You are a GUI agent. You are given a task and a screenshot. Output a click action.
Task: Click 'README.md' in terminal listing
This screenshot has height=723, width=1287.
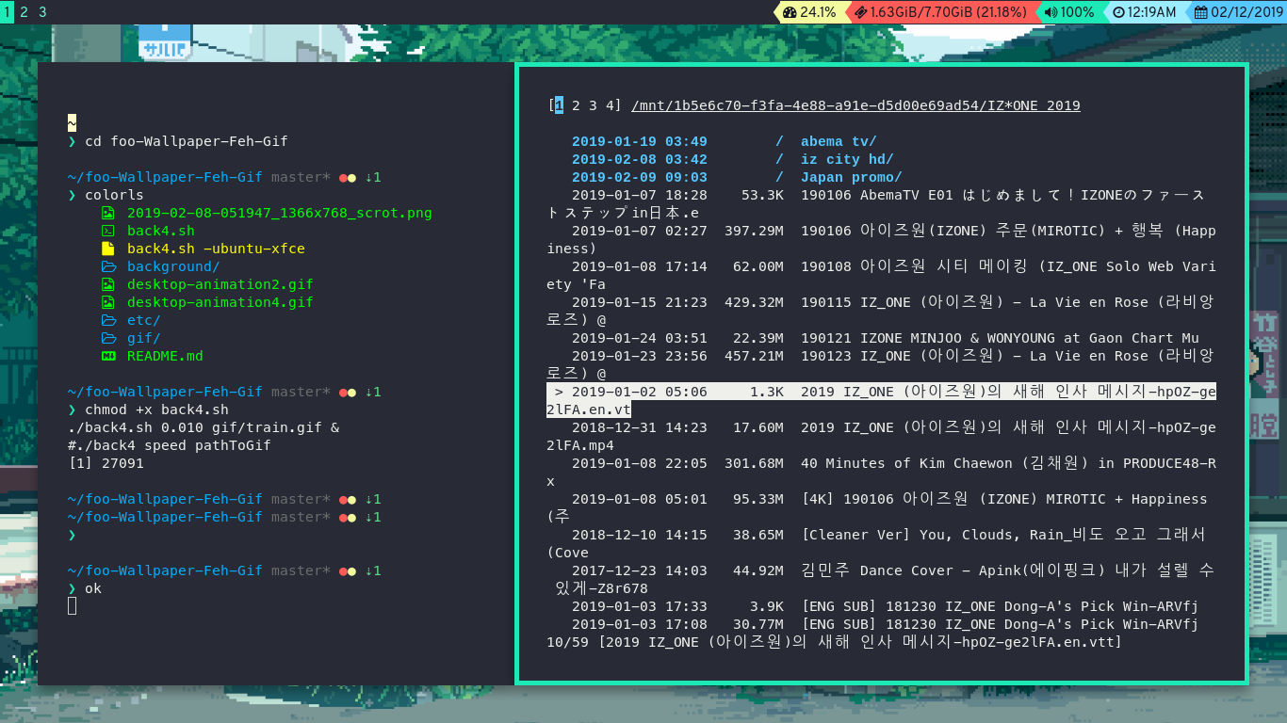tap(165, 356)
